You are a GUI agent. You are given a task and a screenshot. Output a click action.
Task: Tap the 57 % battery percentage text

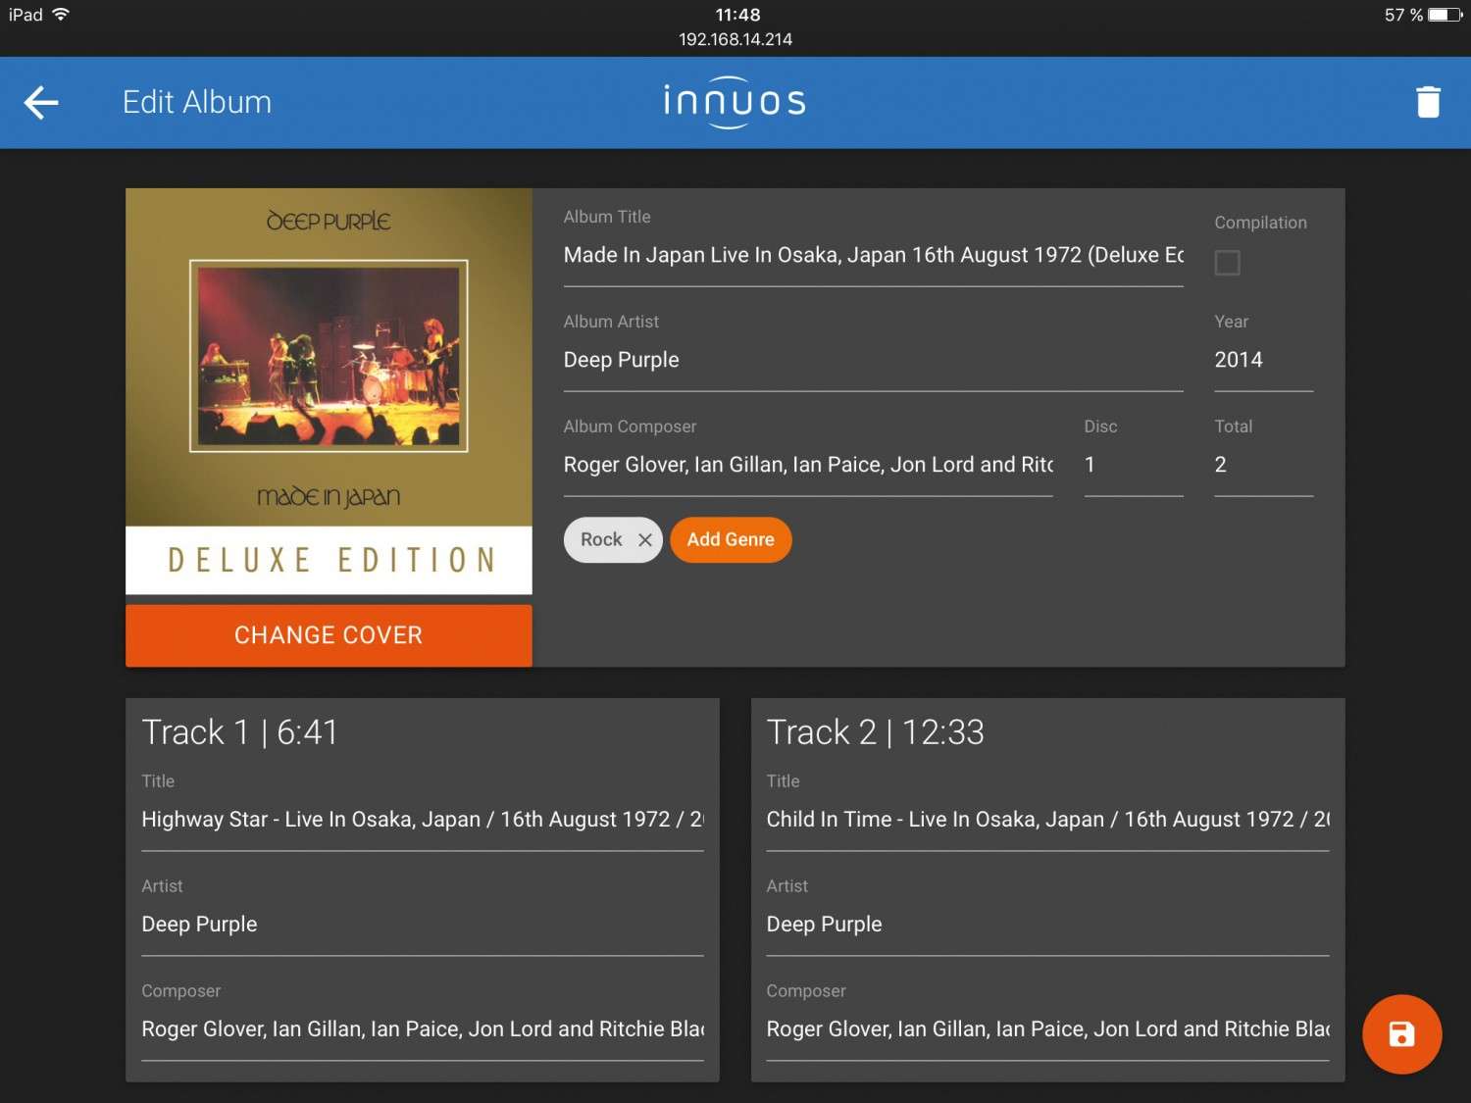click(1403, 15)
